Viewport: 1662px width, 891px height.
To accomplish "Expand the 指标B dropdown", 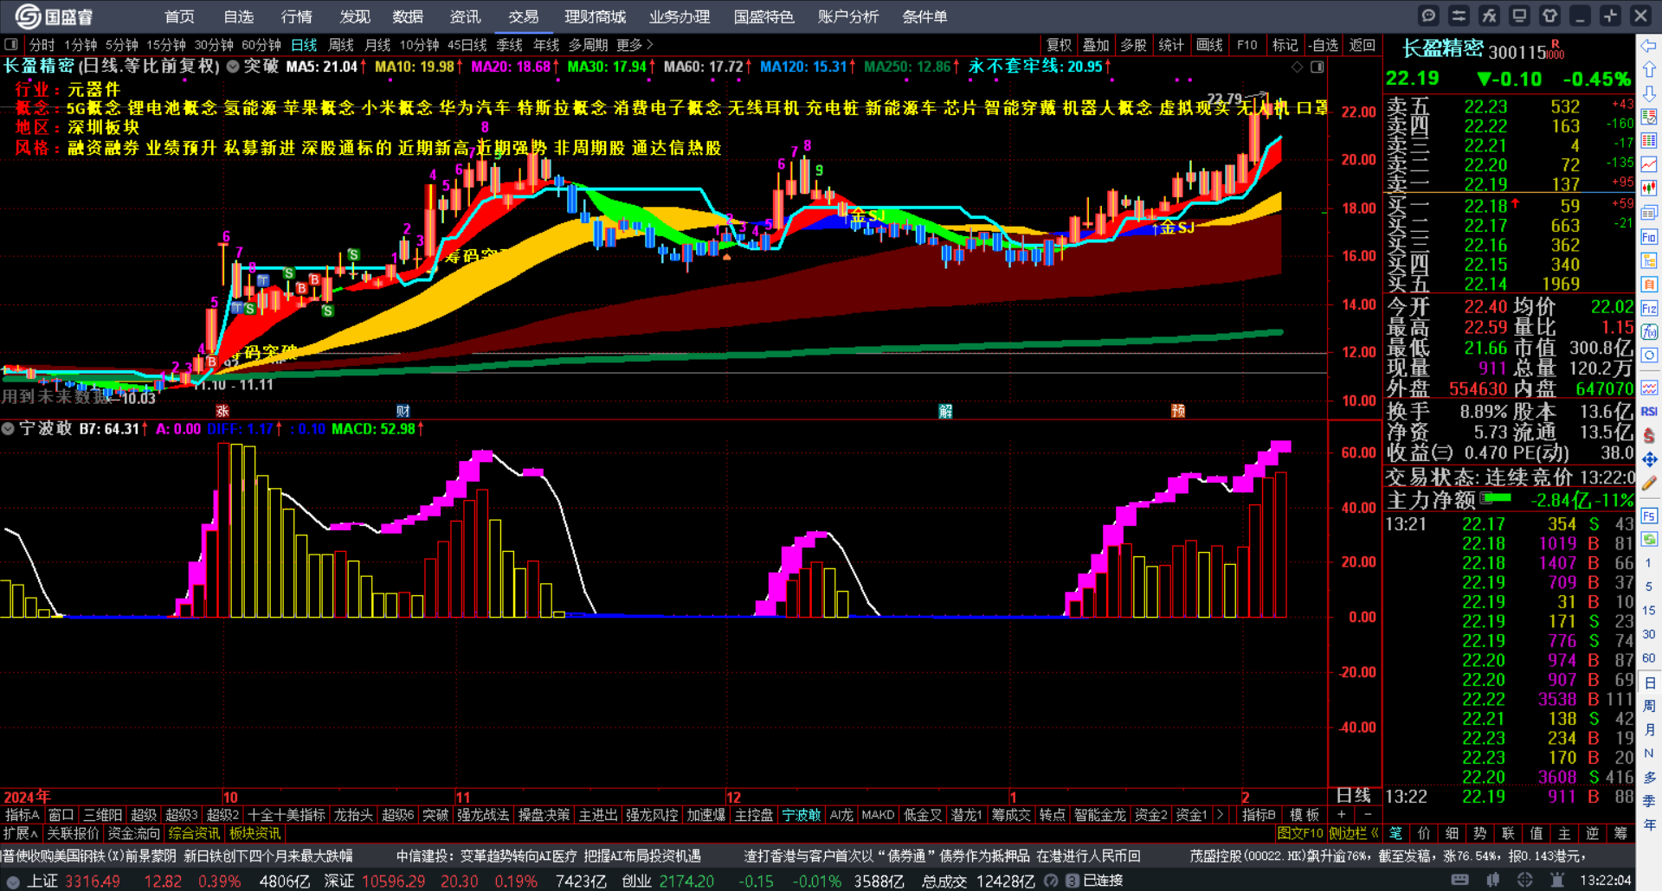I will coord(1259,815).
